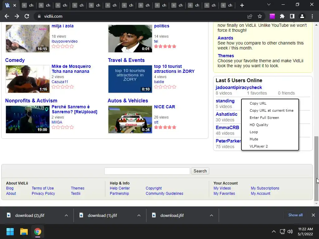Image resolution: width=319 pixels, height=239 pixels.
Task: Bookmark this page with the star icon
Action: coord(260,16)
